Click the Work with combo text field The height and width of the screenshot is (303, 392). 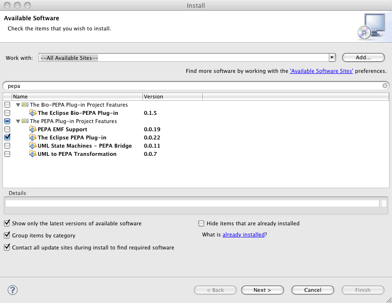pos(184,58)
